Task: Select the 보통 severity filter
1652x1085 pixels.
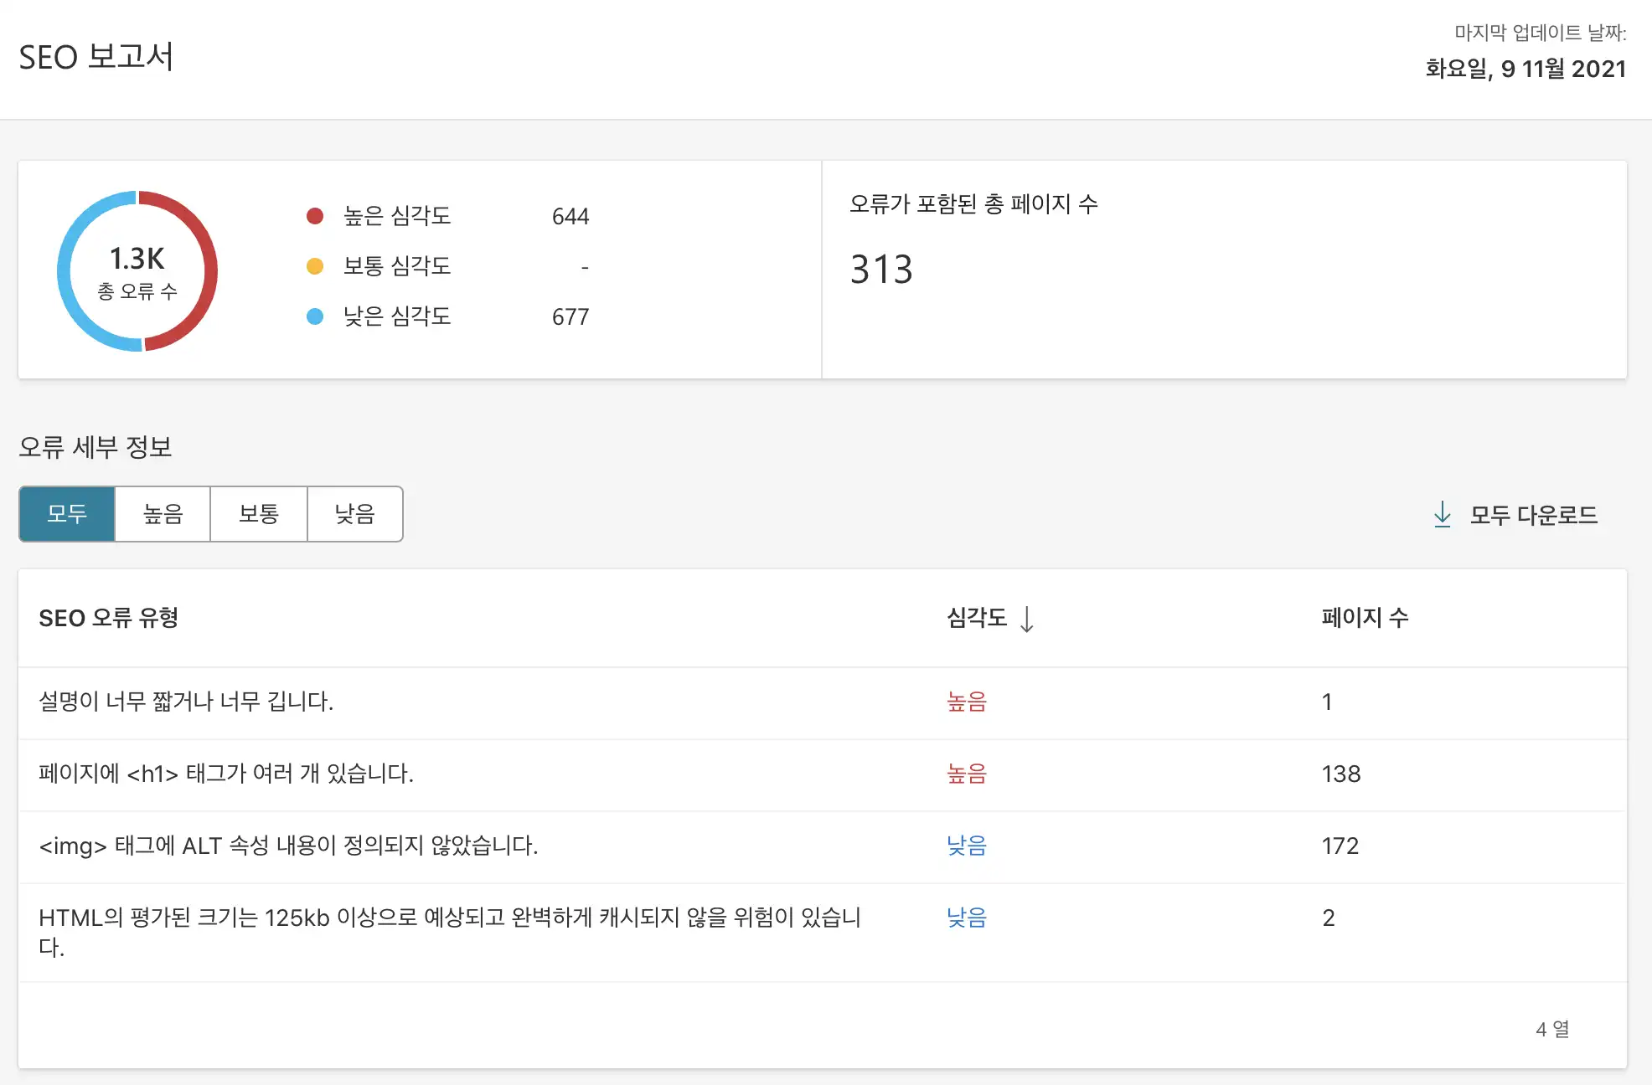Action: tap(259, 513)
